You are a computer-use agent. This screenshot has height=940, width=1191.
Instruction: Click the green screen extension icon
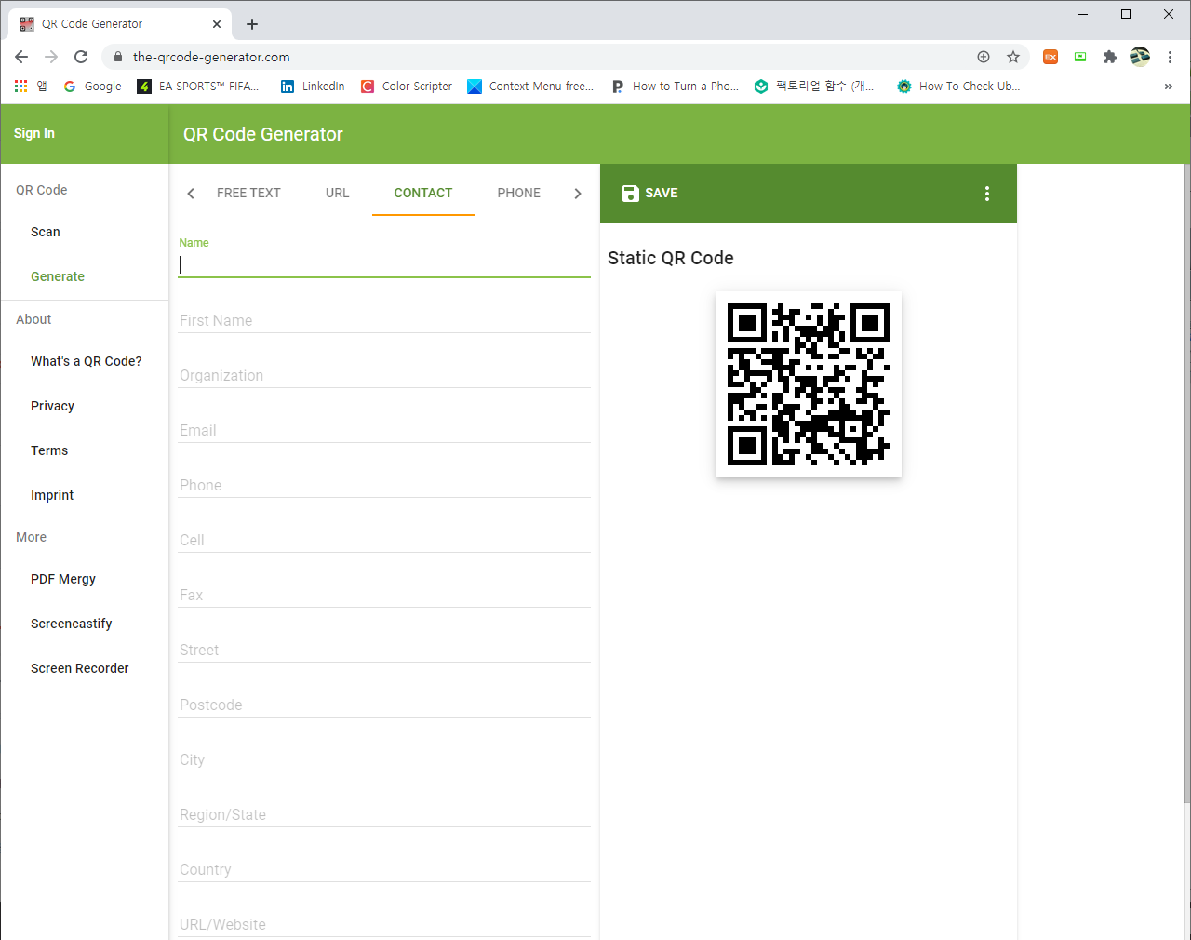[1080, 57]
